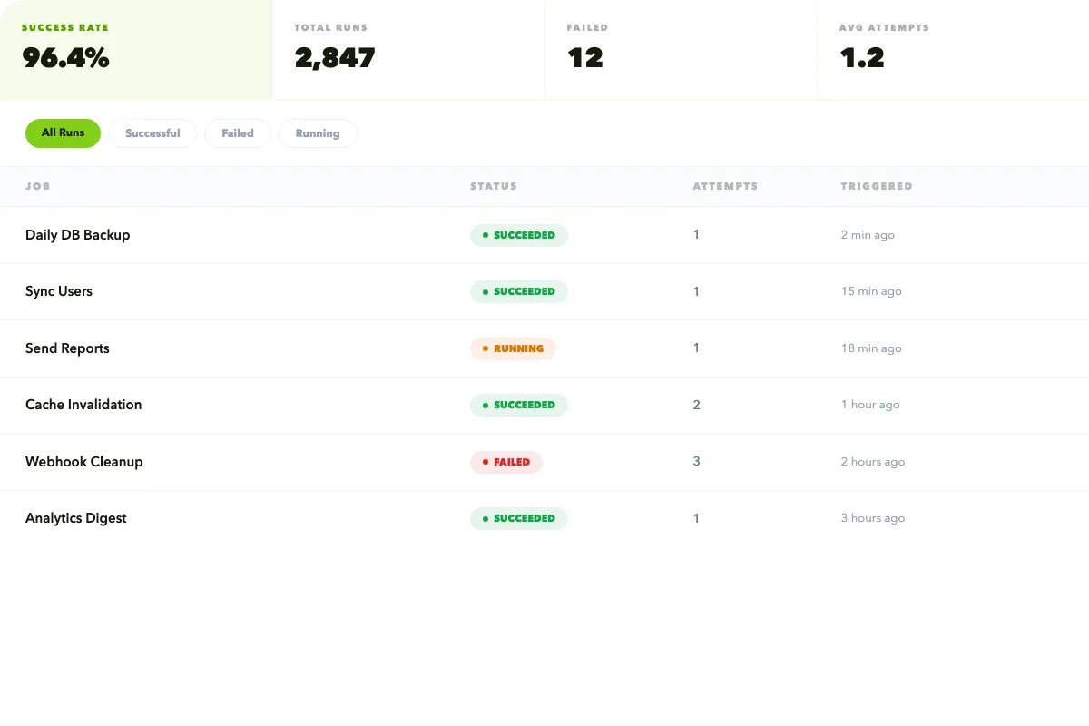1089x726 pixels.
Task: Sort by the Attempts column header
Action: pos(725,186)
